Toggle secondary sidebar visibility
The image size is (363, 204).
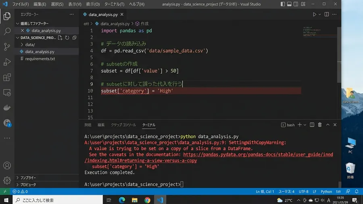coord(296,4)
